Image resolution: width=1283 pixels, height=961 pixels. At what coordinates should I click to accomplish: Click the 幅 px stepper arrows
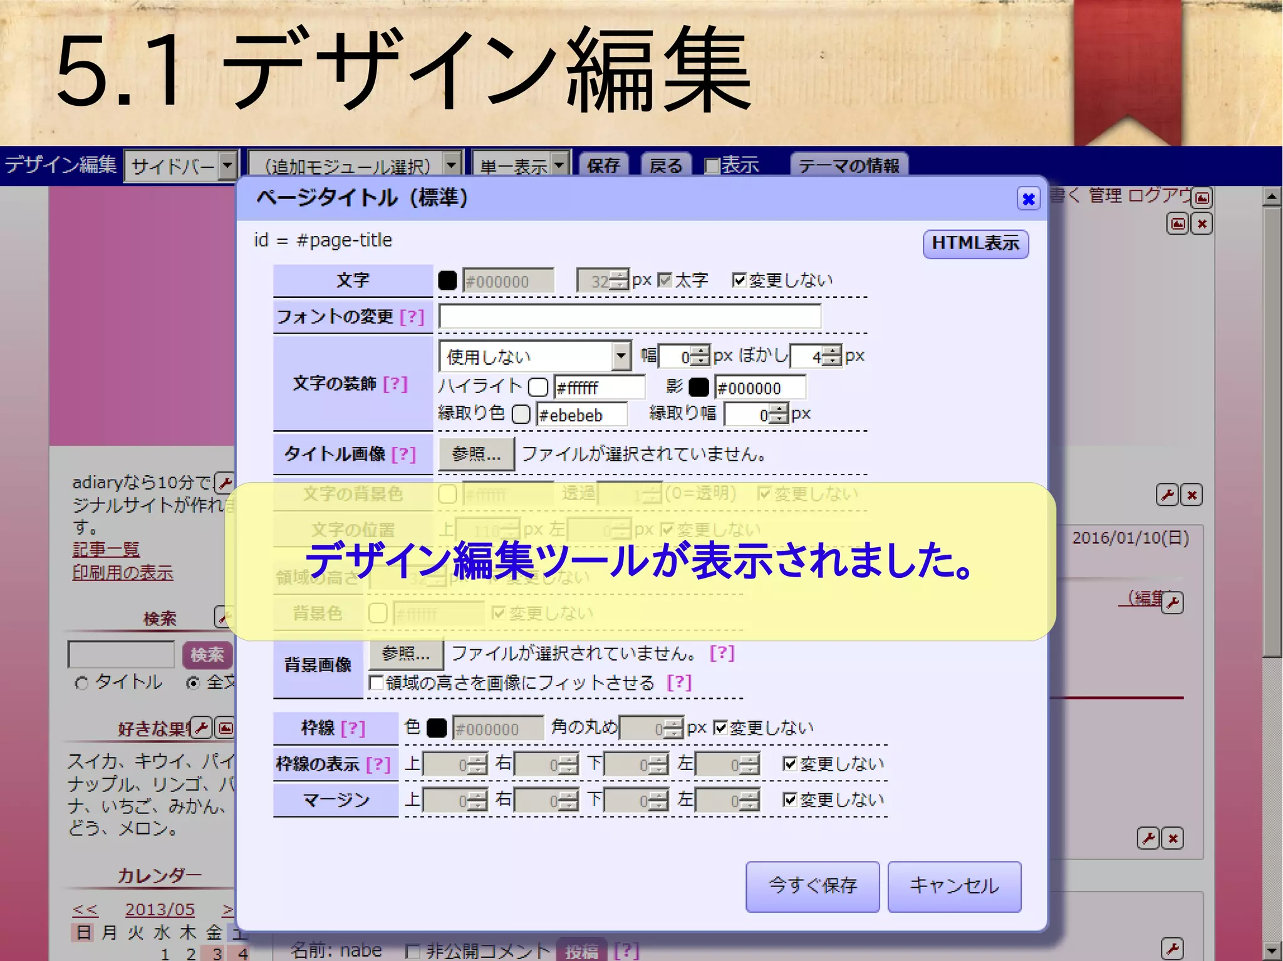point(702,357)
